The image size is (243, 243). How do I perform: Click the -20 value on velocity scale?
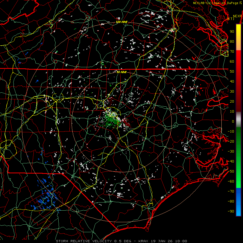pos(231,141)
